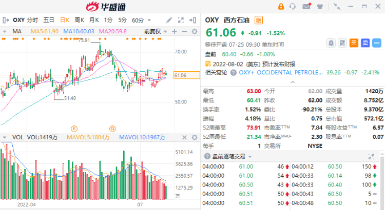This screenshot has width=385, height=210.
Task: Expand the pre-market trades panel
Action: (x=371, y=156)
